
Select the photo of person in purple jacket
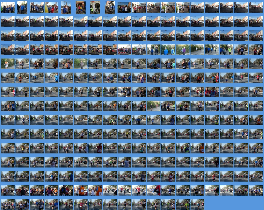coord(183,50)
